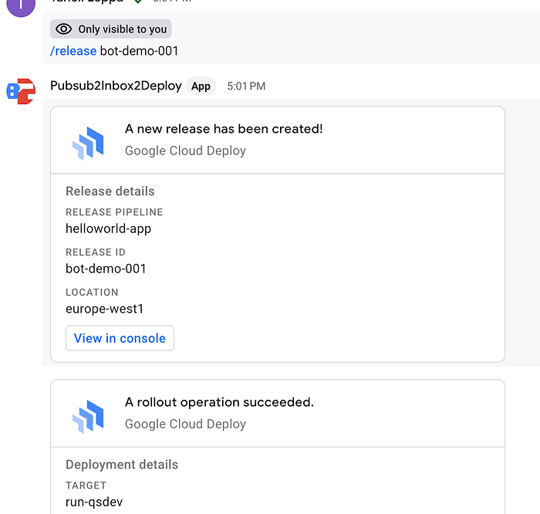This screenshot has height=514, width=540.
Task: Click the Google Cloud Deploy logo in the rollout succeeded card
Action: point(88,417)
